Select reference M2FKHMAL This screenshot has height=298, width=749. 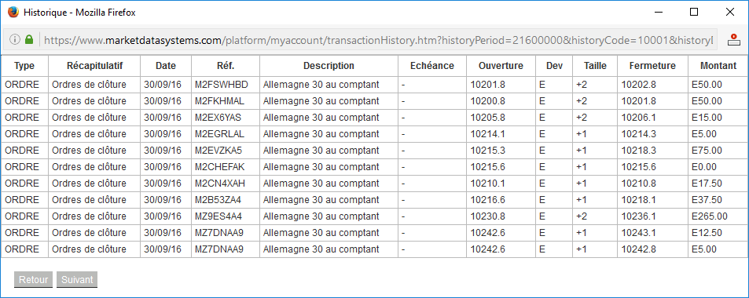220,101
